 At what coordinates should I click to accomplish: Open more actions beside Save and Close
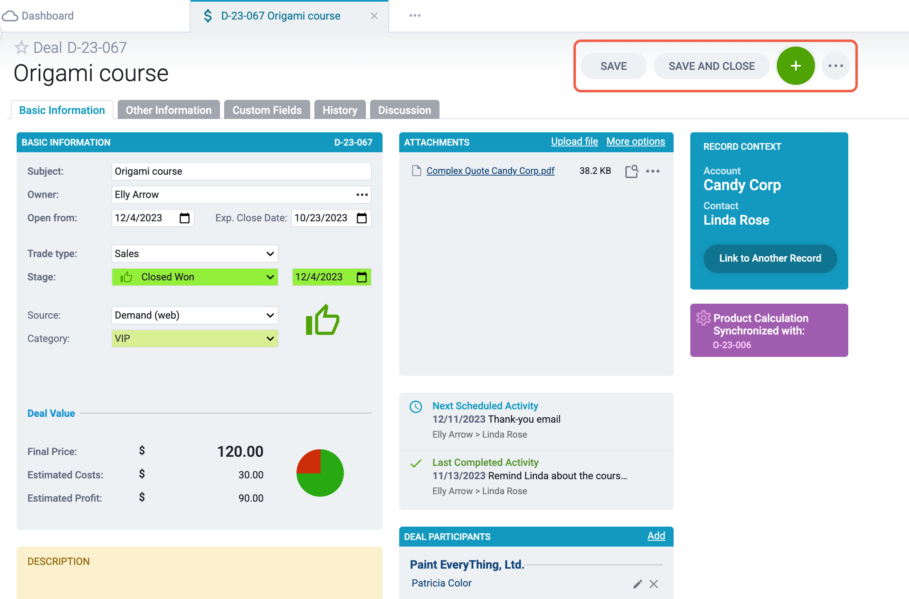[x=836, y=66]
